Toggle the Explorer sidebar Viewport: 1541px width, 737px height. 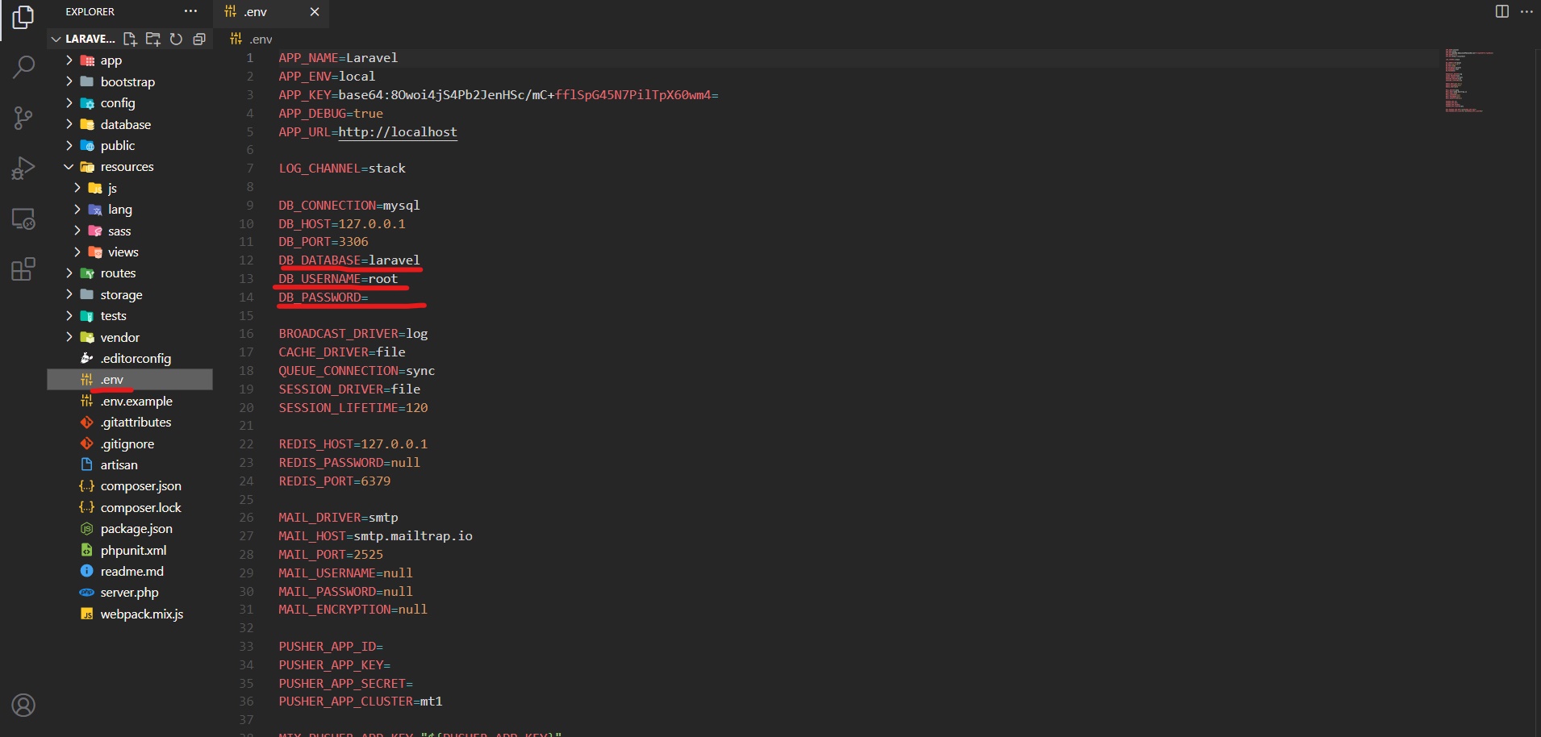coord(22,16)
